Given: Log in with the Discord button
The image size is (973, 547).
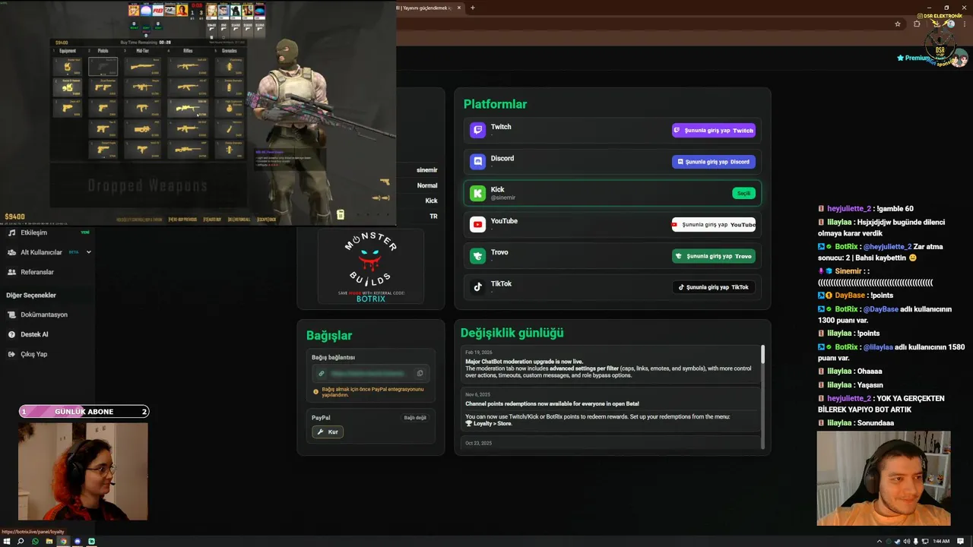Looking at the screenshot, I should tap(713, 162).
